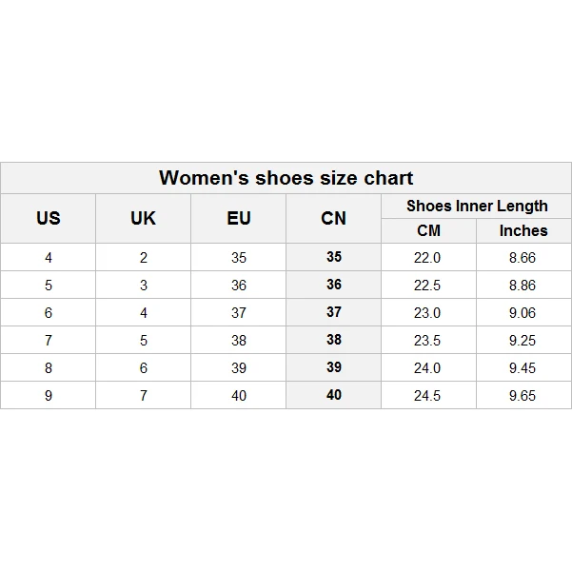Click the Shoes Inner Length header
The image size is (572, 572).
click(477, 206)
